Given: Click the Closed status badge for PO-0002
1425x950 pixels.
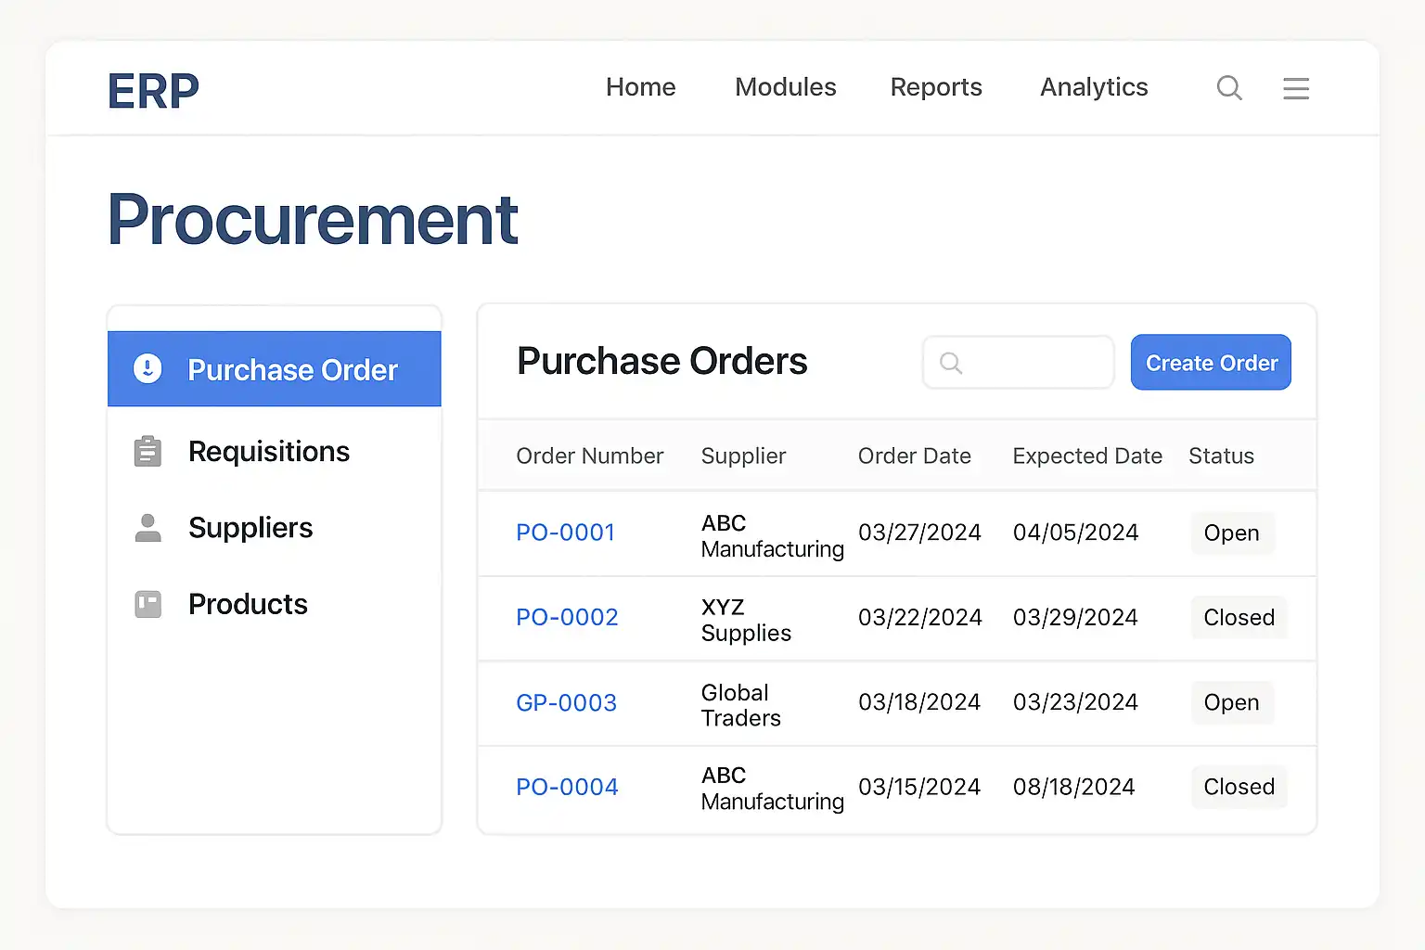Looking at the screenshot, I should [x=1239, y=618].
